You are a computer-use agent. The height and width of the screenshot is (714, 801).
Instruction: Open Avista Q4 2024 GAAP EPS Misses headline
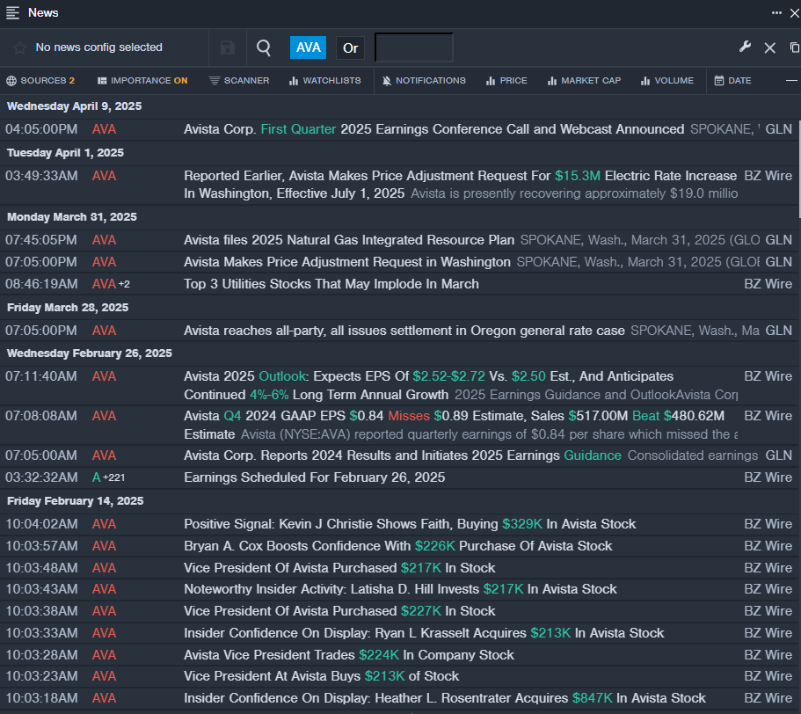coord(455,425)
